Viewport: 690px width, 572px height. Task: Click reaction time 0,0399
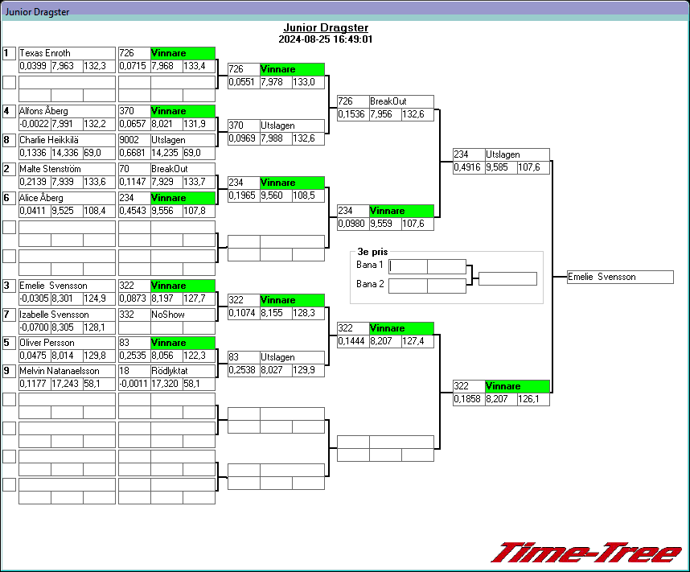click(x=35, y=67)
